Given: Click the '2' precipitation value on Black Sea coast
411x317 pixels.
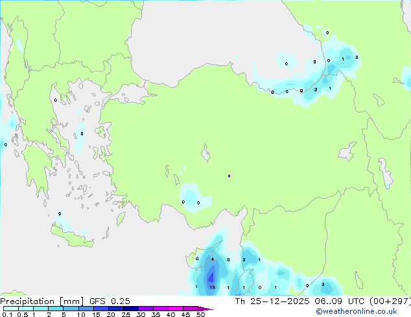Looking at the screenshot, I should pyautogui.click(x=316, y=89).
